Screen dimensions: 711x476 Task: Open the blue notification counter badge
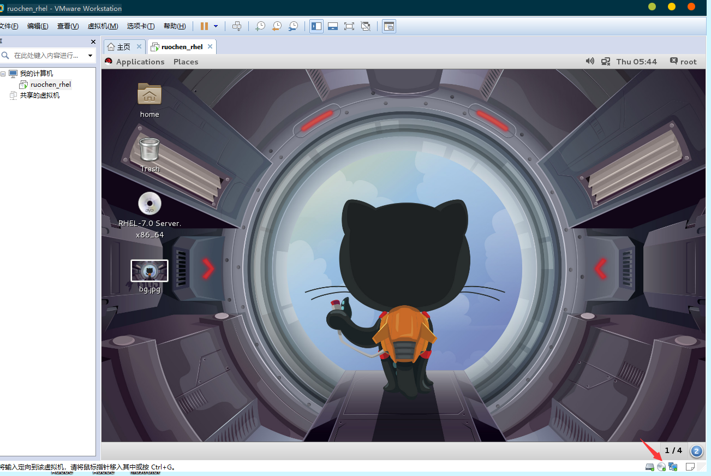[x=697, y=451]
